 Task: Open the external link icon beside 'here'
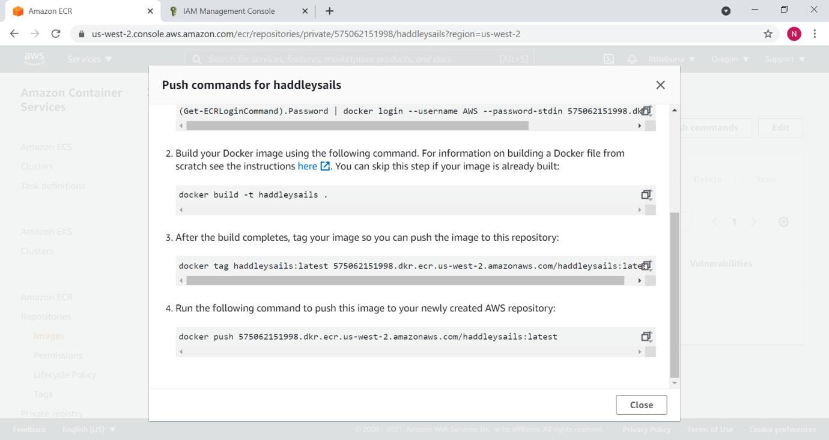(325, 166)
